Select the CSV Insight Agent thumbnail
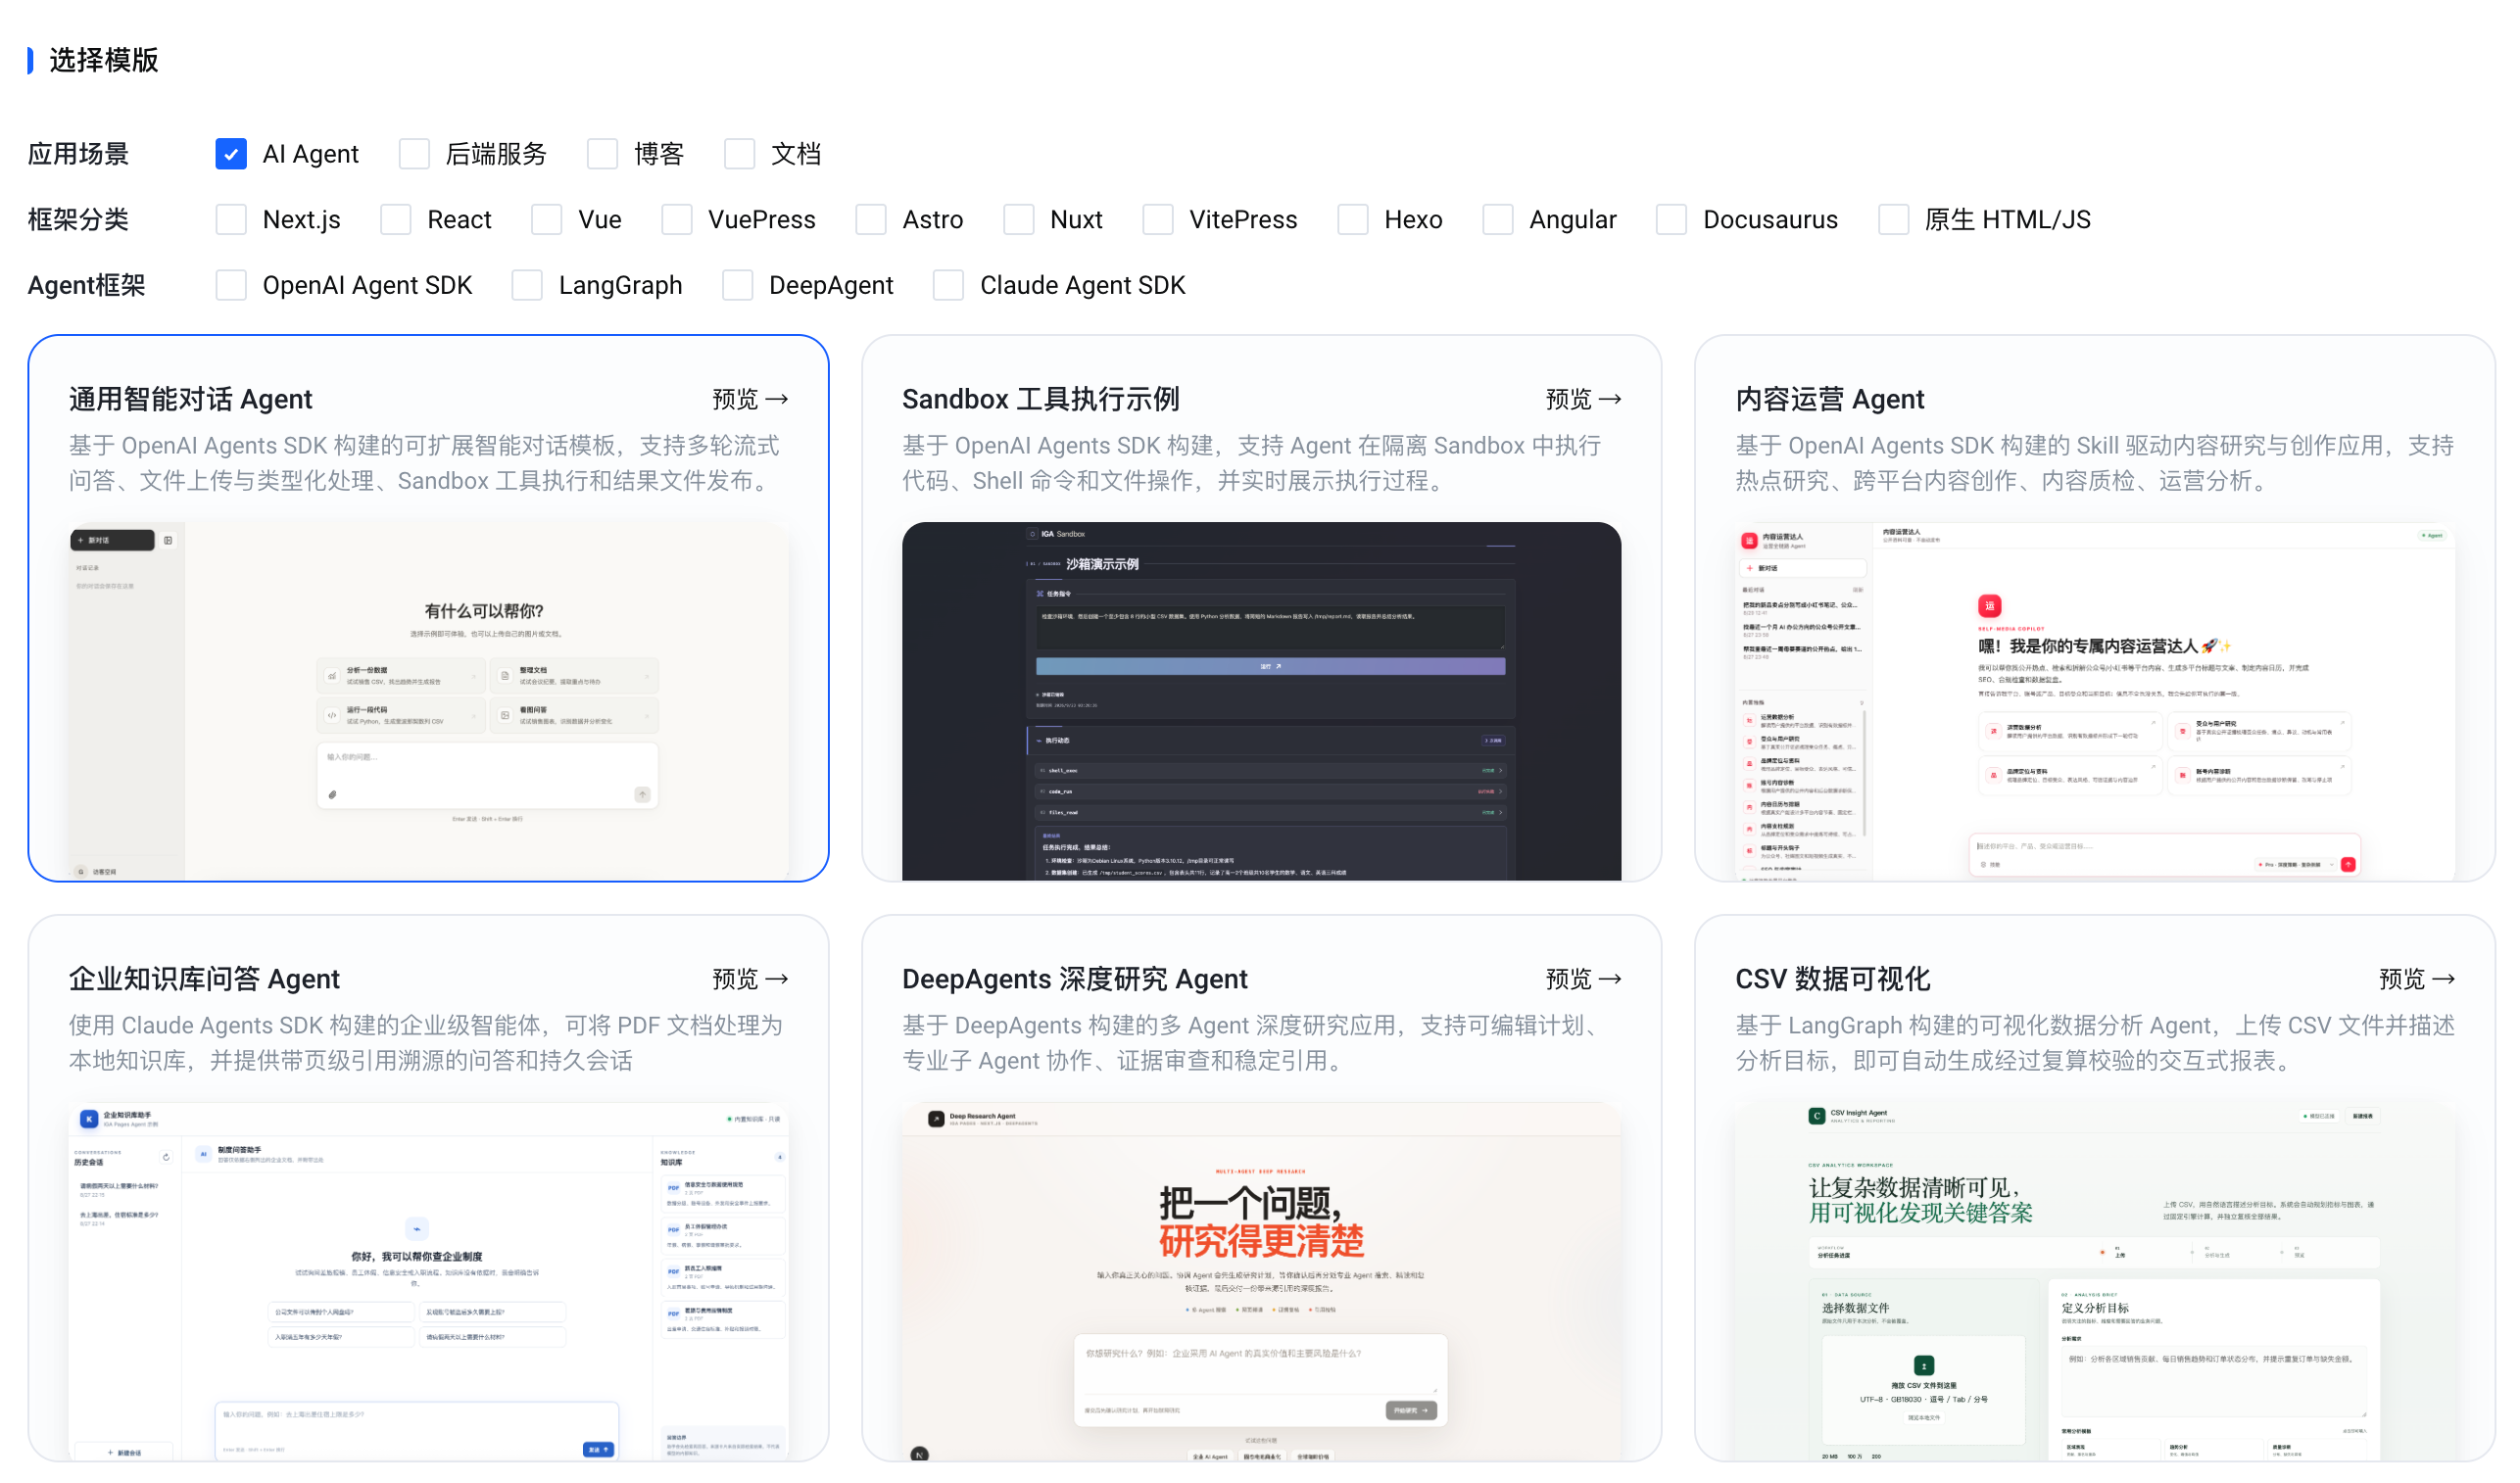Screen dimensions: 2520x1483 coord(2095,1282)
